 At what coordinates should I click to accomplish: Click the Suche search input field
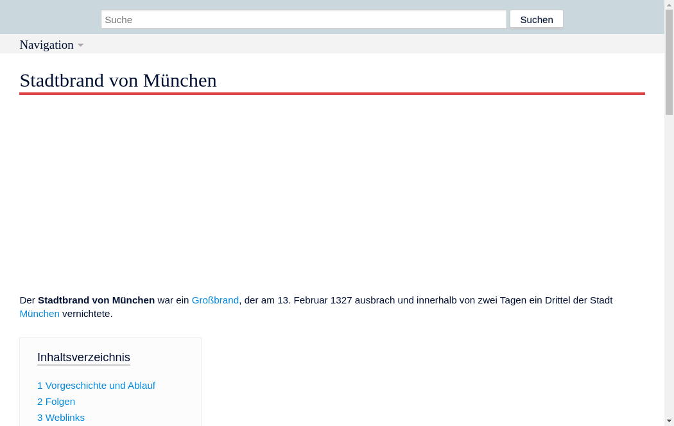(x=303, y=19)
